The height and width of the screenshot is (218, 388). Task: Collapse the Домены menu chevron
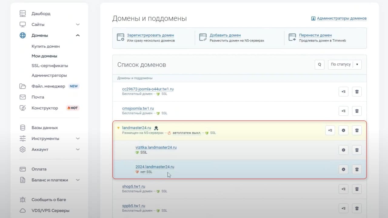[78, 35]
